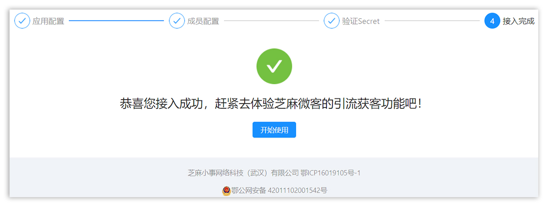
Task: Click company name 芝麻小事网络科技（武汉）有限公司
Action: click(x=243, y=173)
